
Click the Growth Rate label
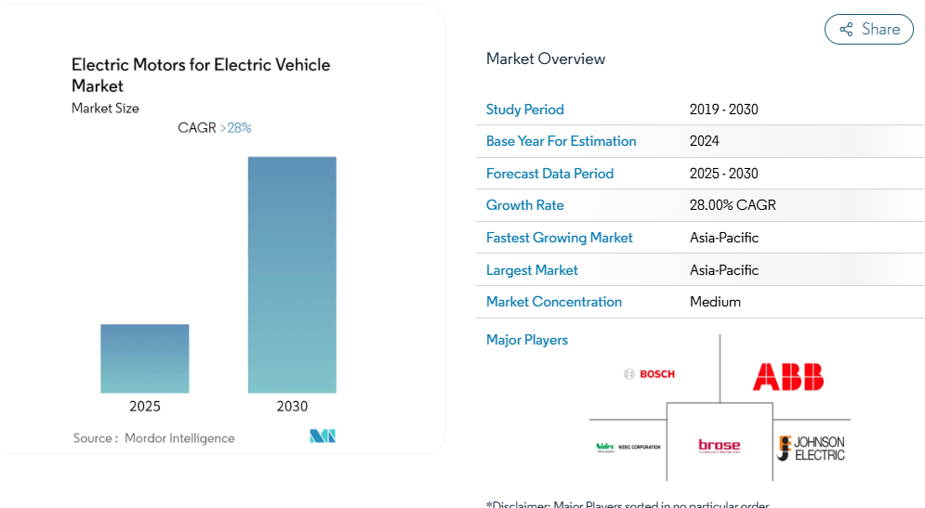(524, 205)
